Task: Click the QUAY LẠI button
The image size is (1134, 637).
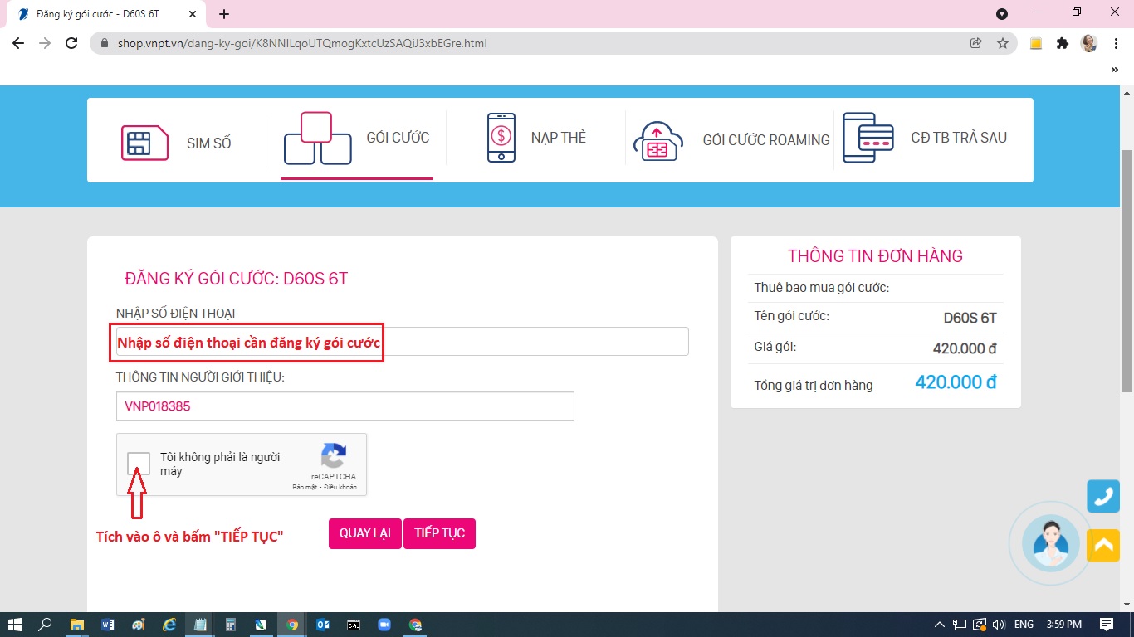Action: [x=365, y=533]
